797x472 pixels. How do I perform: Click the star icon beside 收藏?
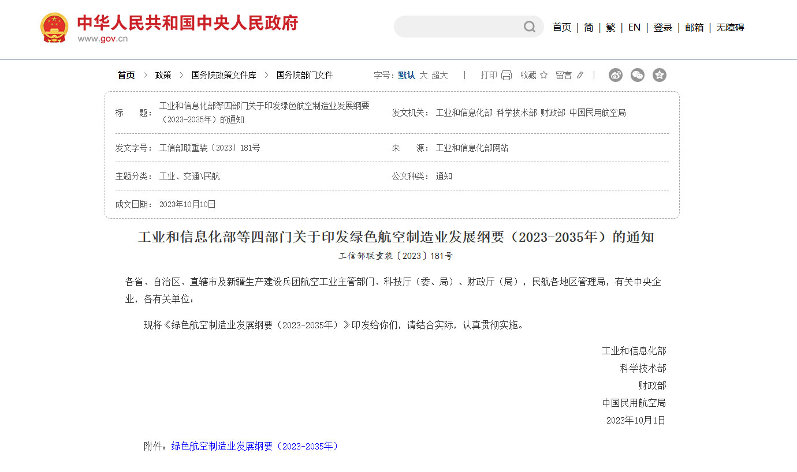543,75
